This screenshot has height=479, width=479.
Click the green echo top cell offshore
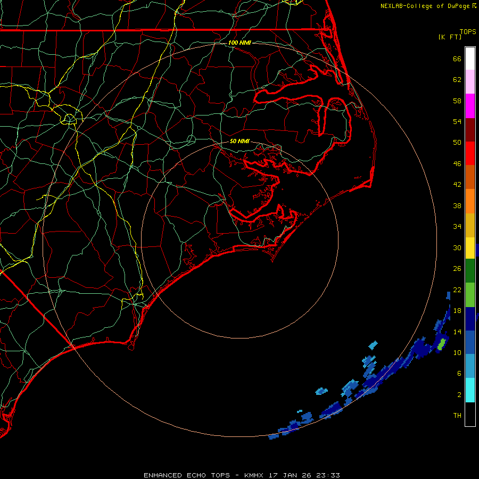pos(442,344)
